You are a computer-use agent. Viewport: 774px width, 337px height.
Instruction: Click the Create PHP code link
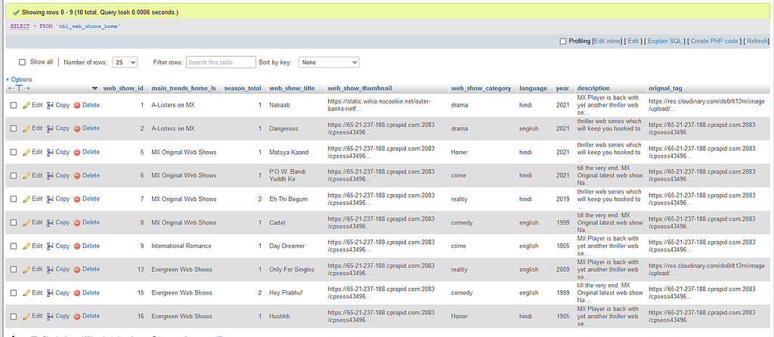(714, 42)
